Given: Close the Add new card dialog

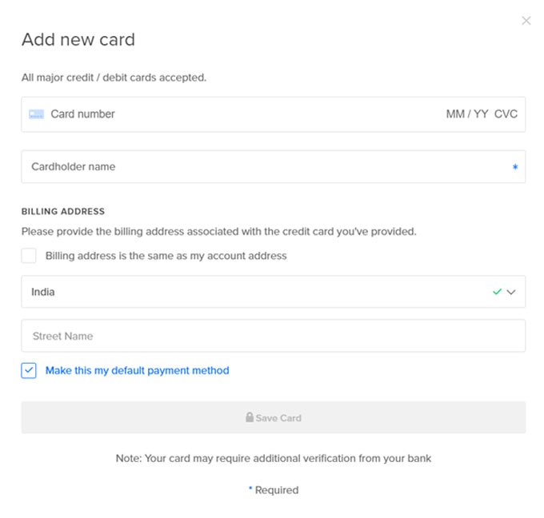Looking at the screenshot, I should (526, 21).
